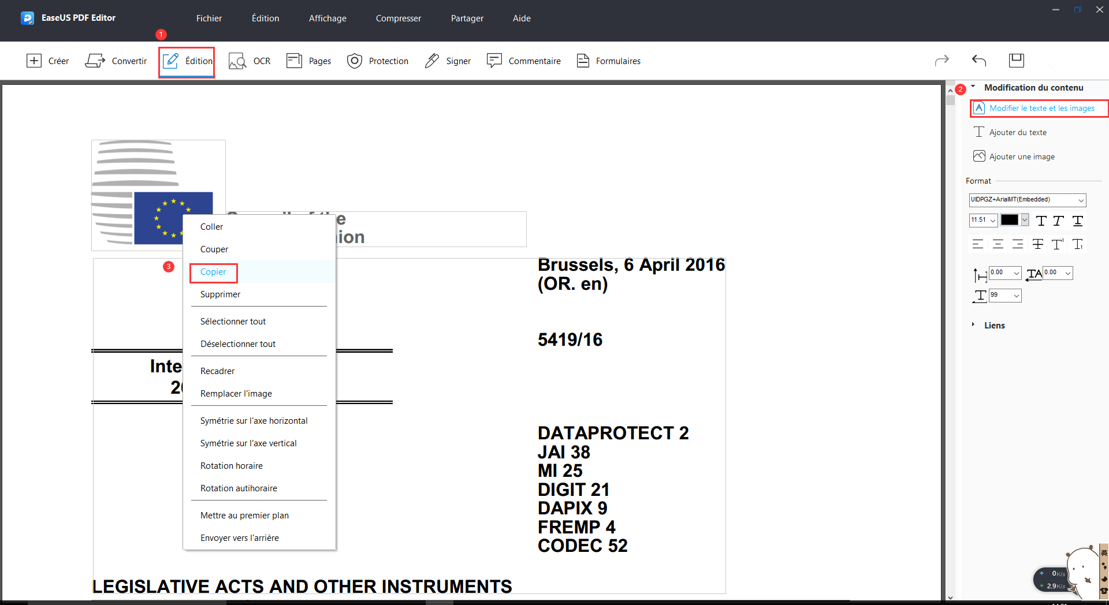Click the vertical scrollbar down arrow
Image resolution: width=1109 pixels, height=605 pixels.
click(x=950, y=597)
